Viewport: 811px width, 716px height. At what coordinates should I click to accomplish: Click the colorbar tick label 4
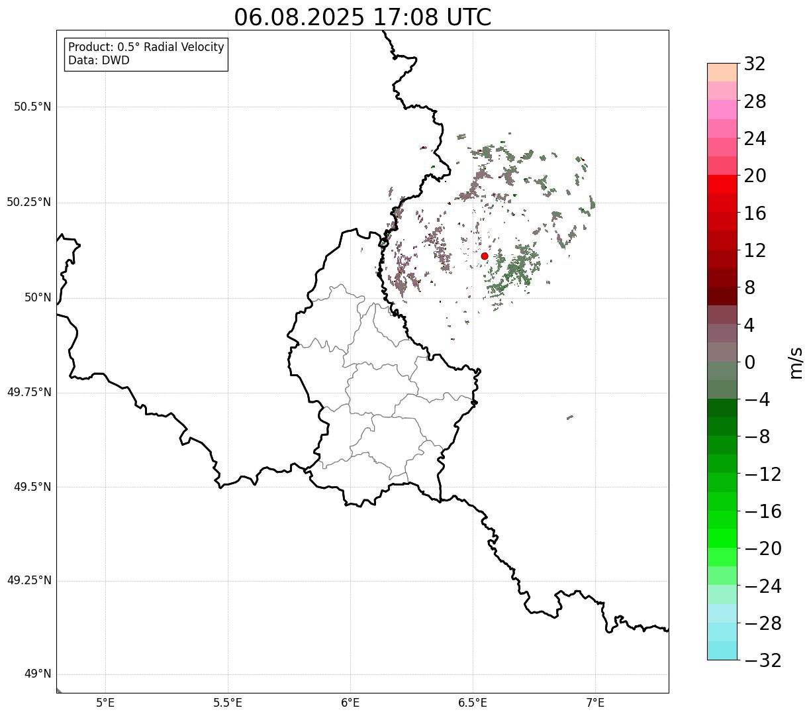749,325
